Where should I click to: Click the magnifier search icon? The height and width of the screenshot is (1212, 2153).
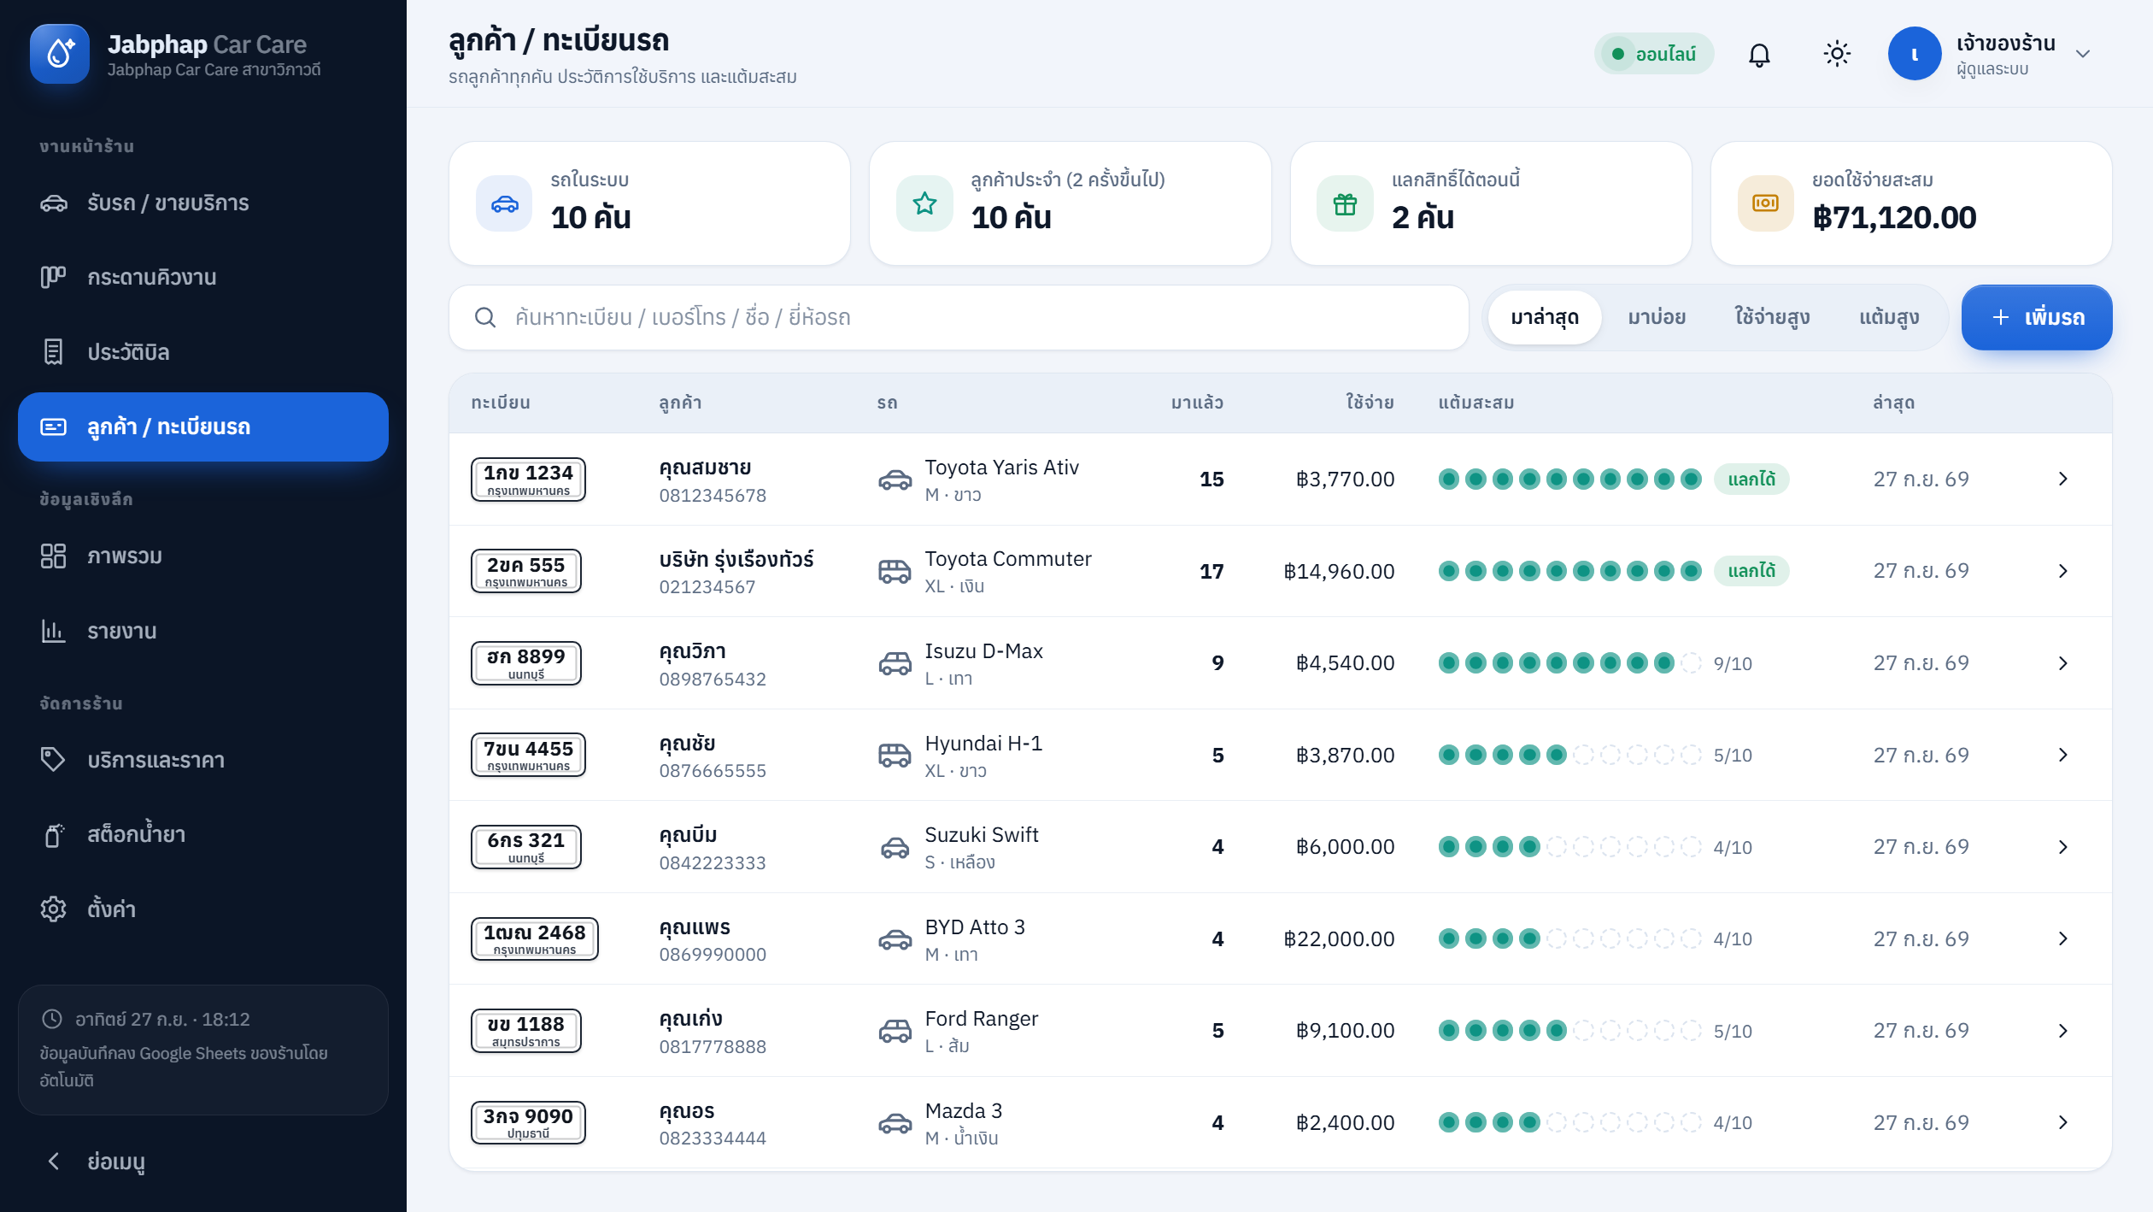coord(485,318)
